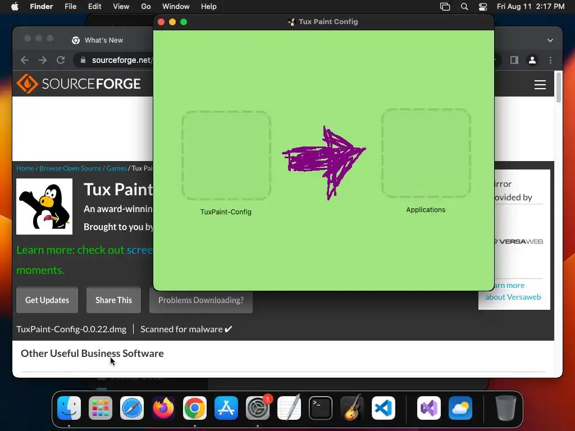Reload the SourceForge page in Chrome
The height and width of the screenshot is (431, 575).
click(x=61, y=60)
